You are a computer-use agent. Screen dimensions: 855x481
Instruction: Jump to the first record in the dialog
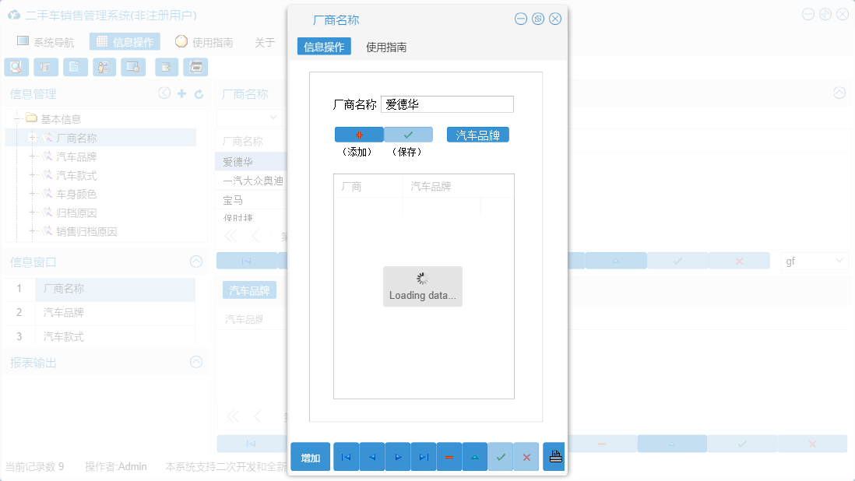click(x=346, y=457)
